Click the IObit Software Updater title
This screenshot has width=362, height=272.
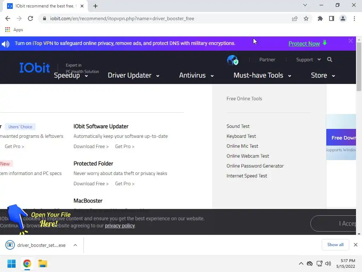tap(101, 126)
